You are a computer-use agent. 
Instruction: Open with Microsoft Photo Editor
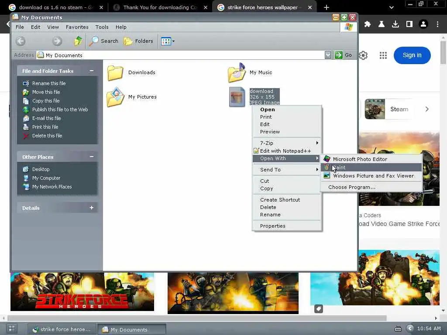pos(371,159)
